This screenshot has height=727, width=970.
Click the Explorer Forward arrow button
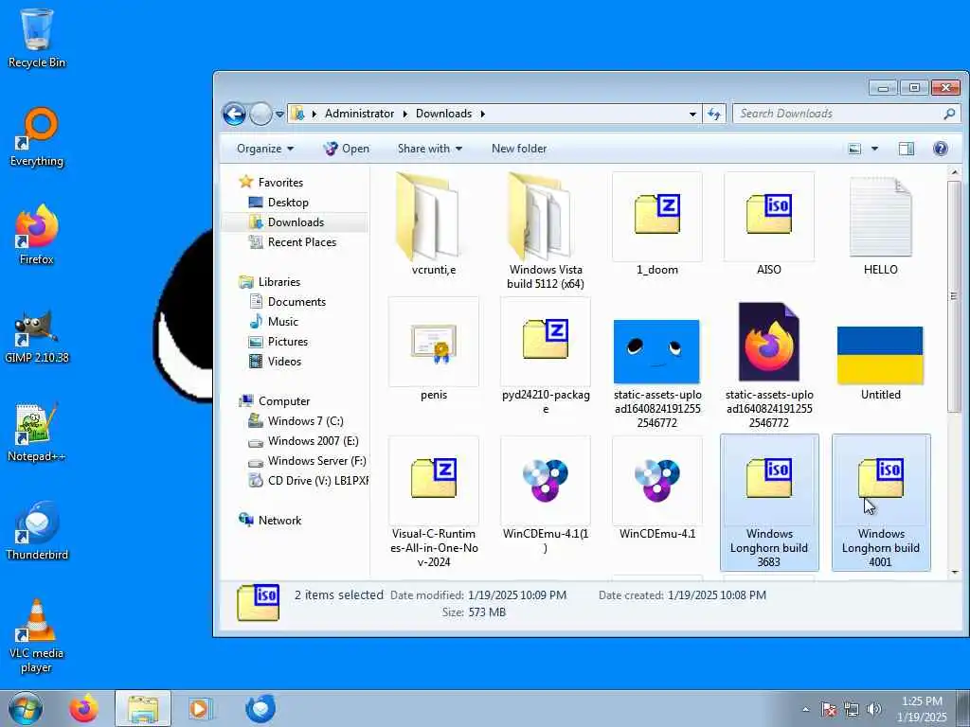260,114
